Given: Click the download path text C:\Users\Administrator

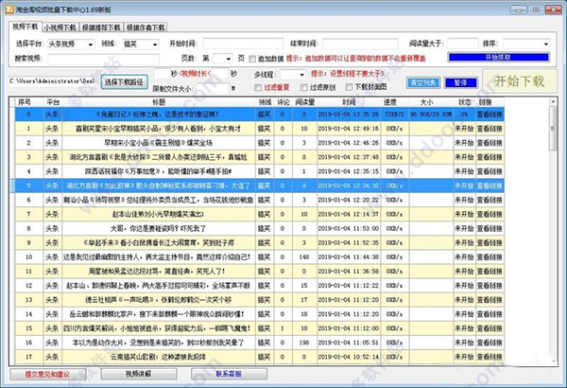Looking at the screenshot, I should coord(51,81).
